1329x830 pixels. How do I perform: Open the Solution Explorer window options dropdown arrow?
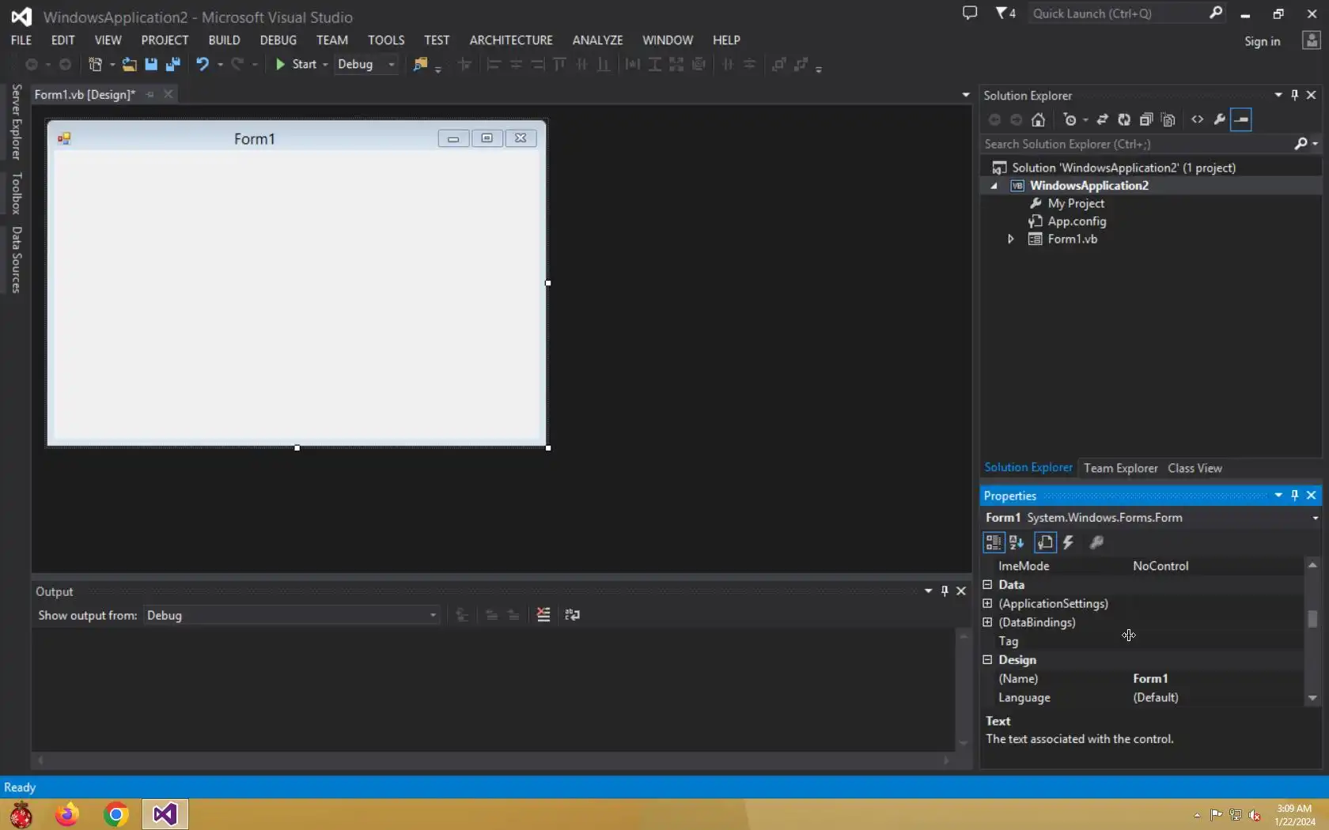(x=1278, y=95)
